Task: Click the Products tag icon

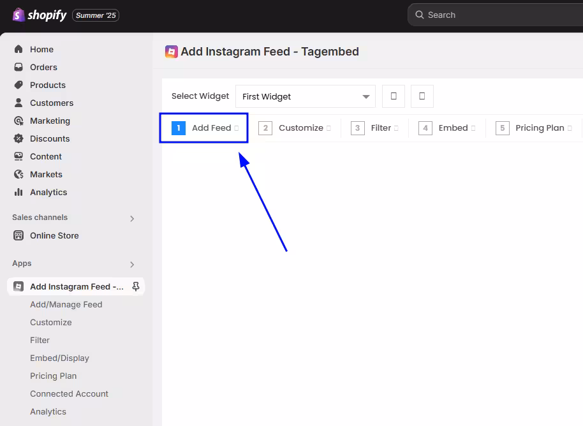Action: (18, 85)
